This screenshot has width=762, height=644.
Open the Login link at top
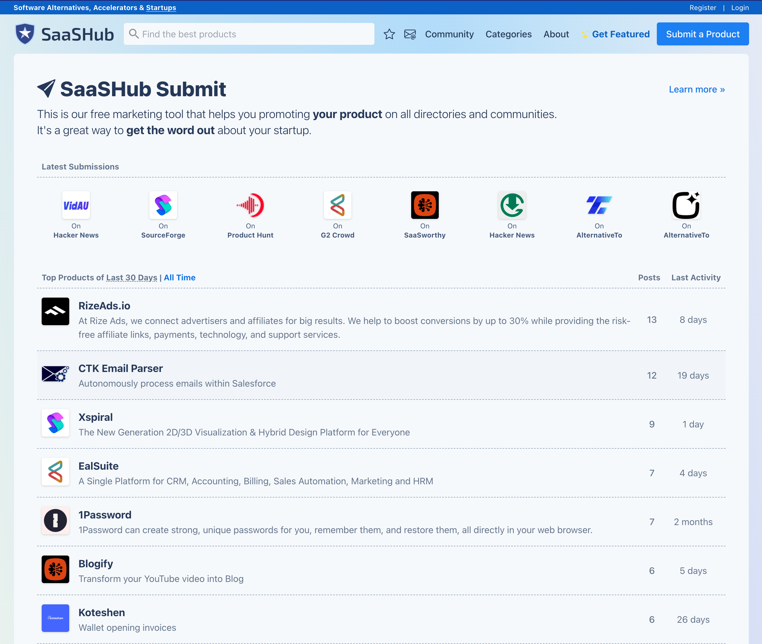[740, 8]
